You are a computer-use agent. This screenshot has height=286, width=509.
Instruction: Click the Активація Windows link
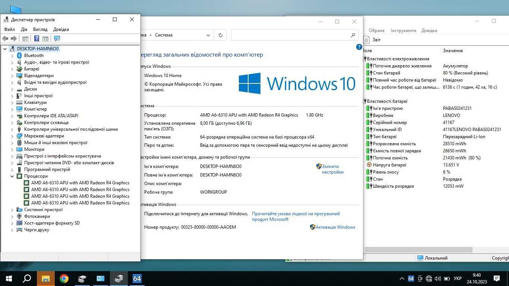(x=335, y=227)
